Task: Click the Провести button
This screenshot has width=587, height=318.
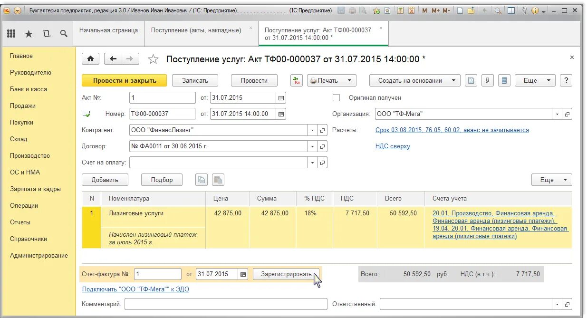Action: point(254,80)
